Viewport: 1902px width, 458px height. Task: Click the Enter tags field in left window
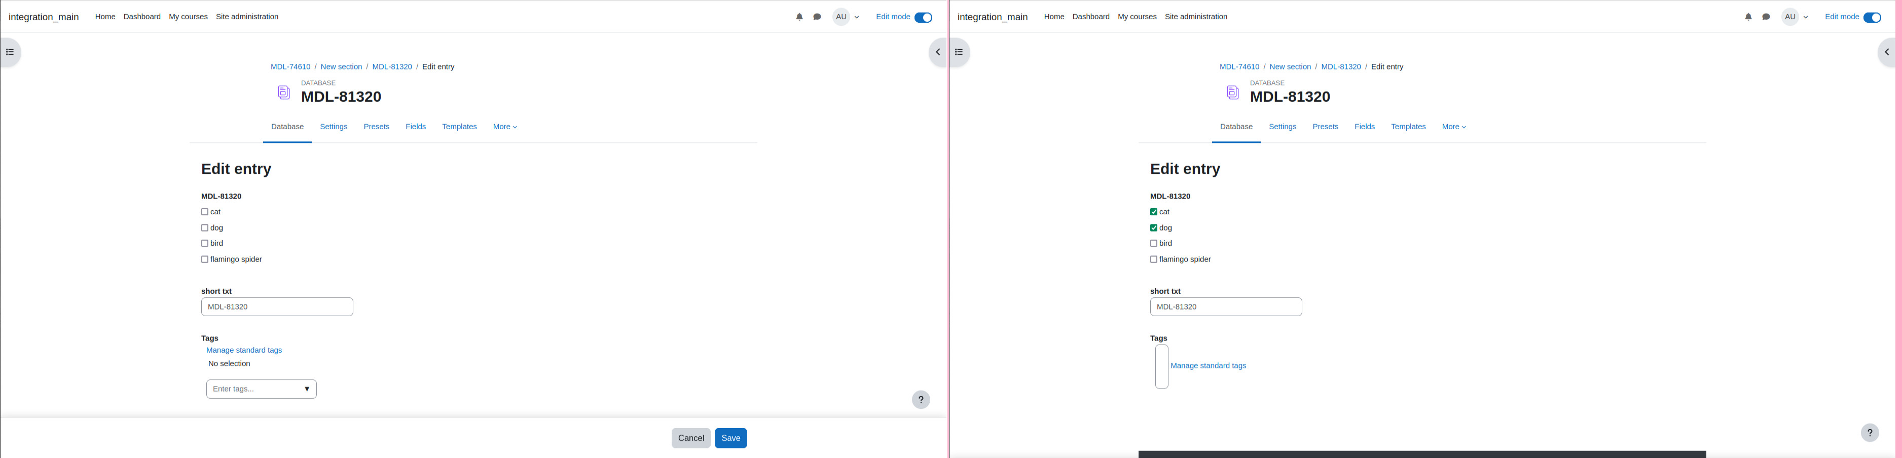(262, 390)
